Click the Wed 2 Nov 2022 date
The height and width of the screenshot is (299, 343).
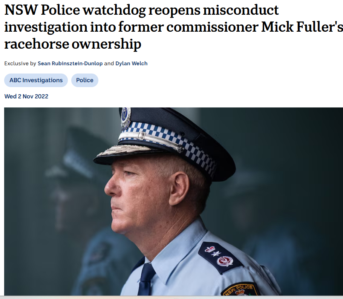[x=26, y=97]
